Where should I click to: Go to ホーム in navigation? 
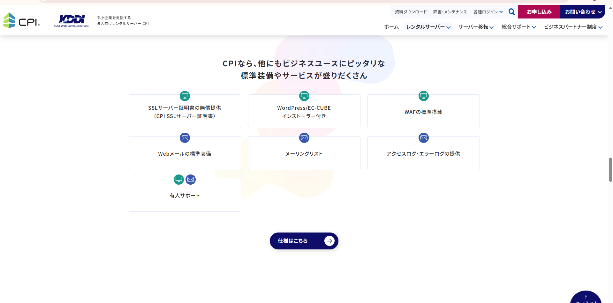[391, 27]
